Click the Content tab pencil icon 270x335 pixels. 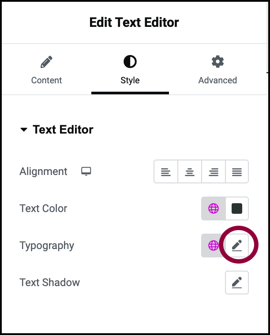coord(46,62)
